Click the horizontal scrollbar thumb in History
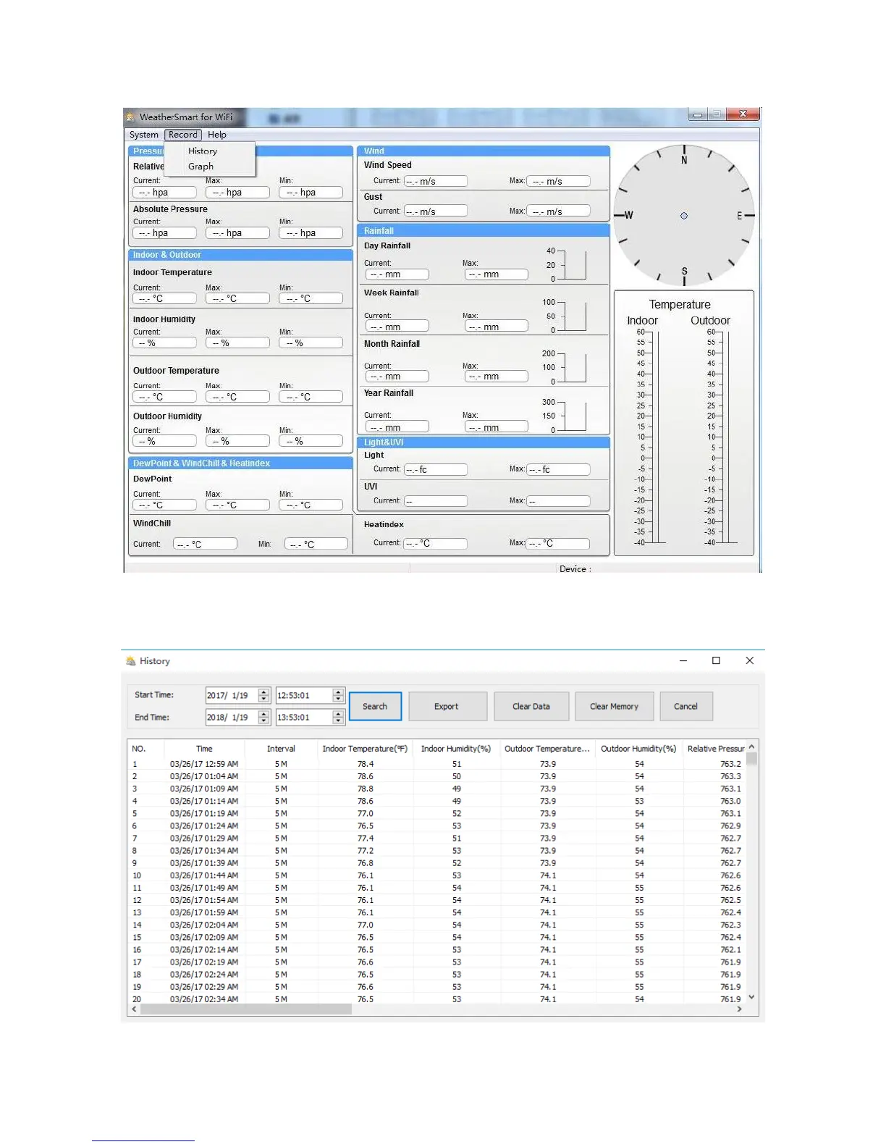 (x=246, y=1009)
